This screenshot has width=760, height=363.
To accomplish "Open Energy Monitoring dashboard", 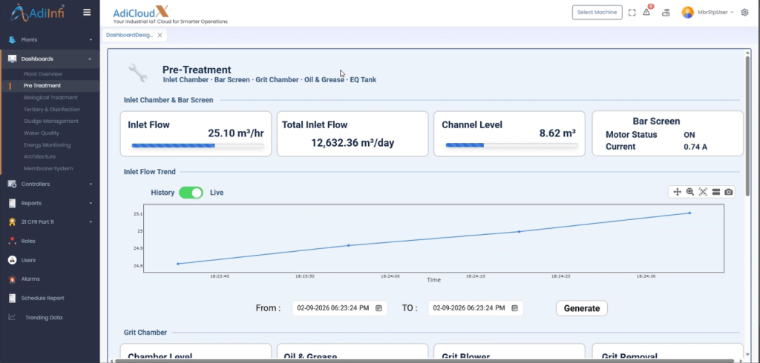I will [x=47, y=144].
